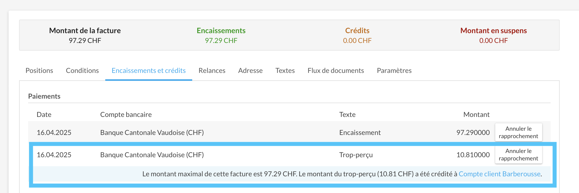Click the Paiements section heading

pos(44,96)
